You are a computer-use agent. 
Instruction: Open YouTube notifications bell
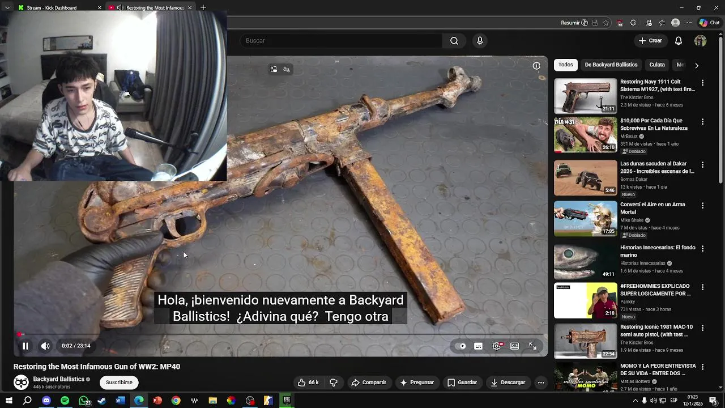click(x=679, y=41)
